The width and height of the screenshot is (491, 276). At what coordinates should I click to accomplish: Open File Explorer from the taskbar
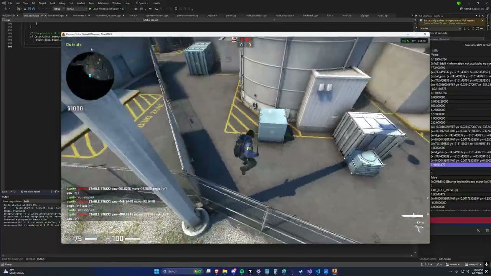click(225, 271)
